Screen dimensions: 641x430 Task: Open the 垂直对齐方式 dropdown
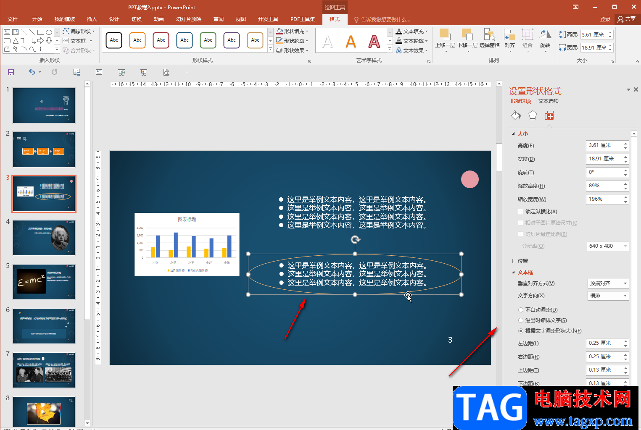(x=608, y=283)
